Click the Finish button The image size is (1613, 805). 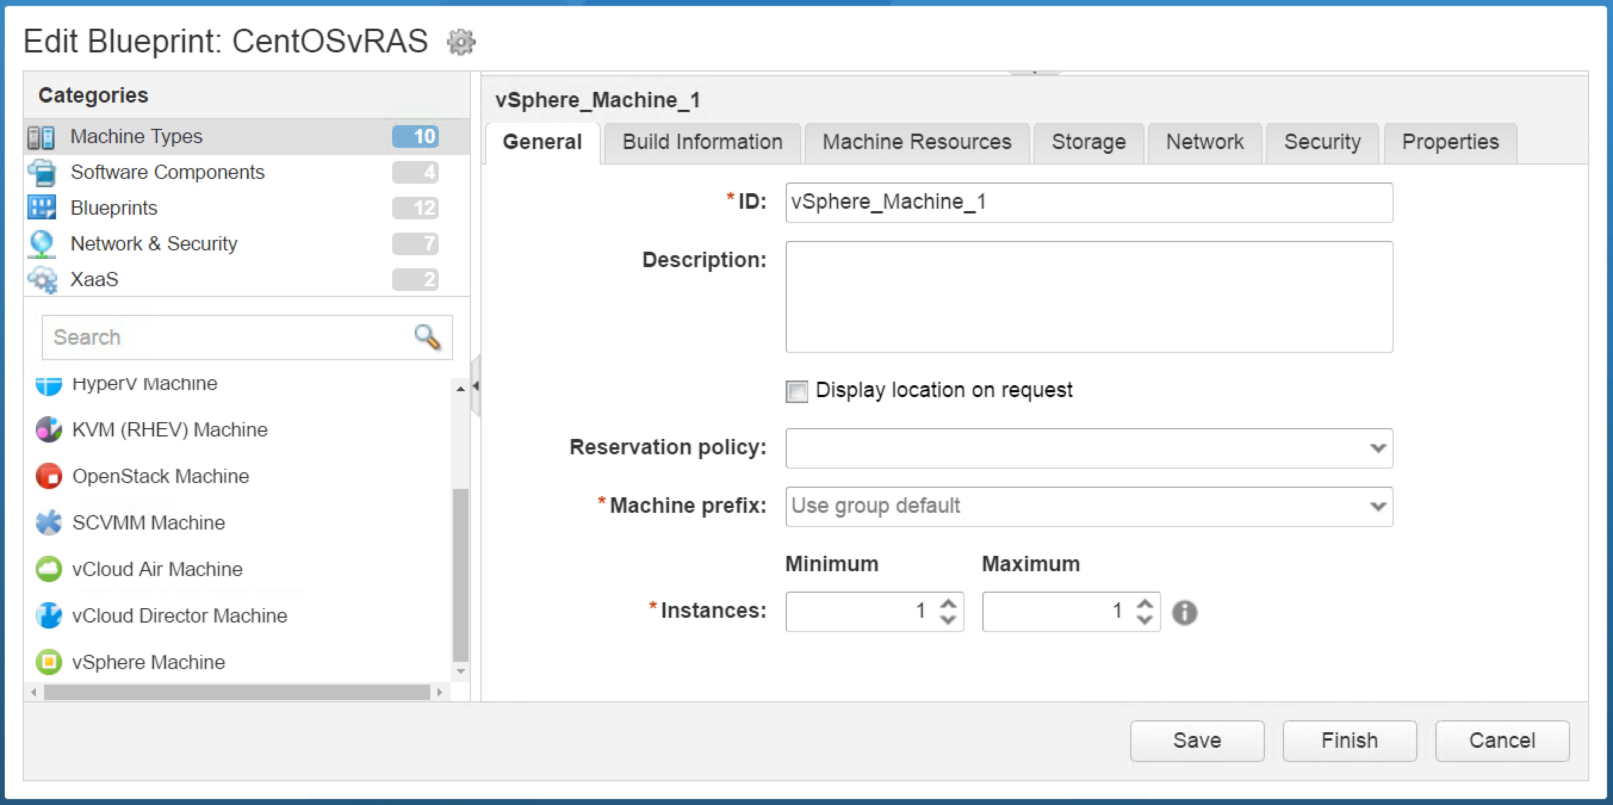tap(1350, 741)
